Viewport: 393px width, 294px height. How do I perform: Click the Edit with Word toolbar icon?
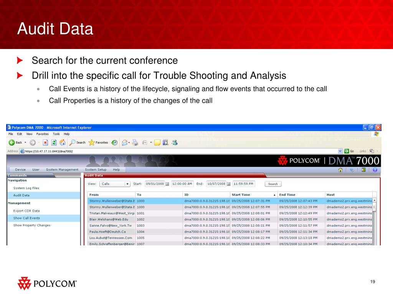click(x=145, y=142)
